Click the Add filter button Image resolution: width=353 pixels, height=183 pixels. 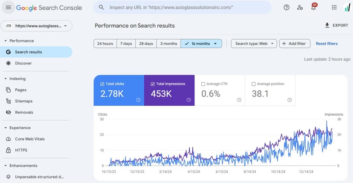pyautogui.click(x=295, y=44)
